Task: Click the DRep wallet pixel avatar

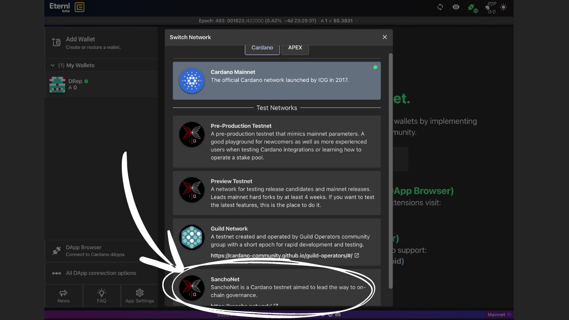Action: pyautogui.click(x=57, y=84)
